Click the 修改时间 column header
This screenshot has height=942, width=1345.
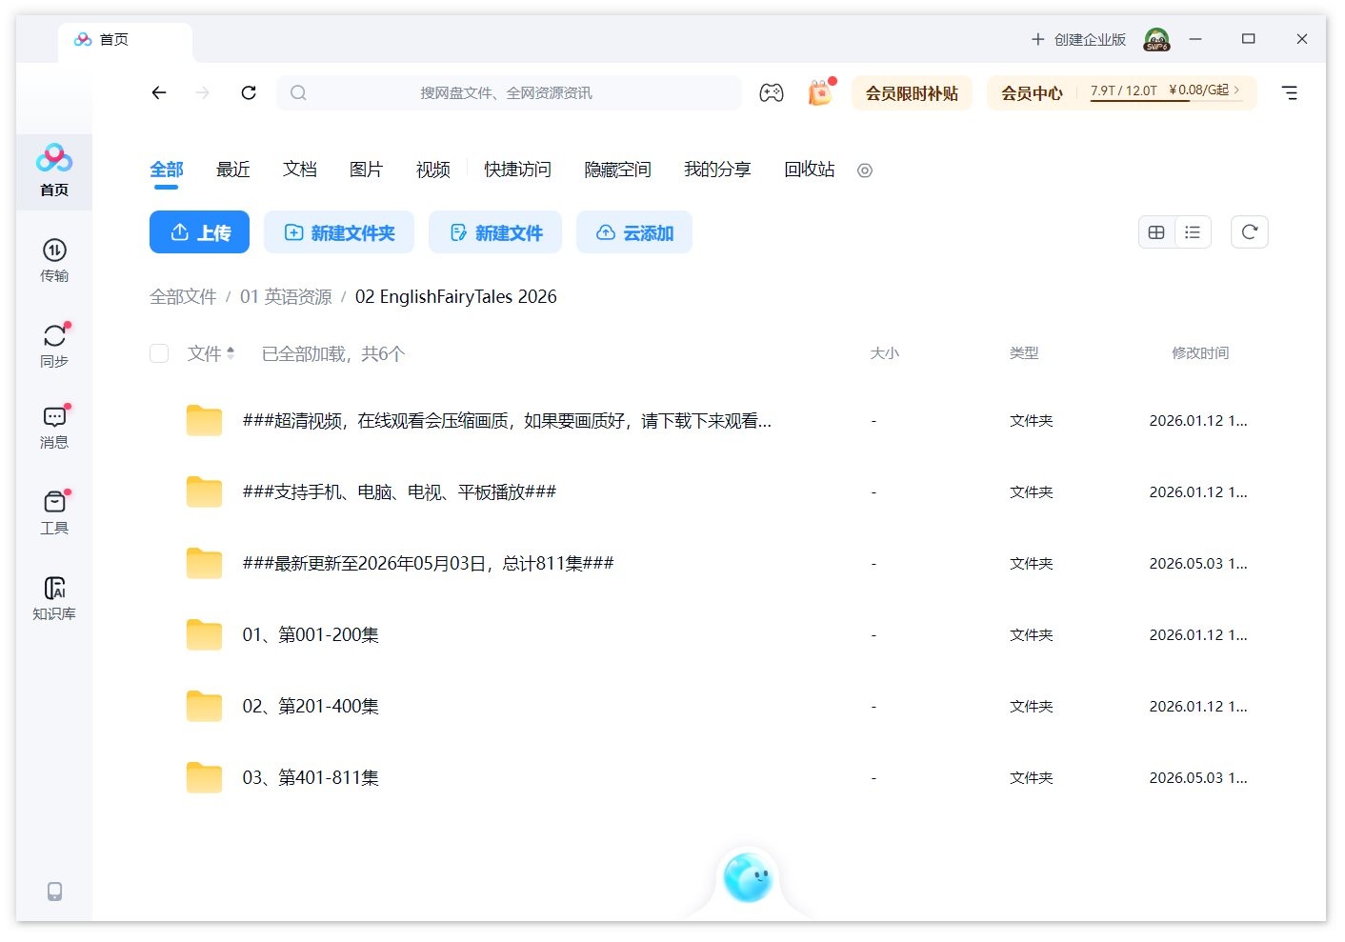[1200, 353]
